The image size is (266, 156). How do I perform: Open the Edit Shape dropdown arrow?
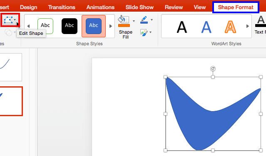pos(15,20)
